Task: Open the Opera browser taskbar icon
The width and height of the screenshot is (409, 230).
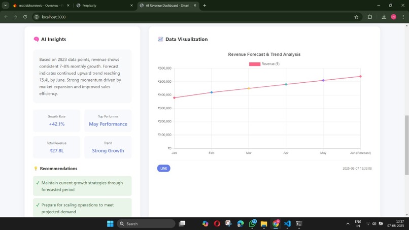Action: point(217,224)
